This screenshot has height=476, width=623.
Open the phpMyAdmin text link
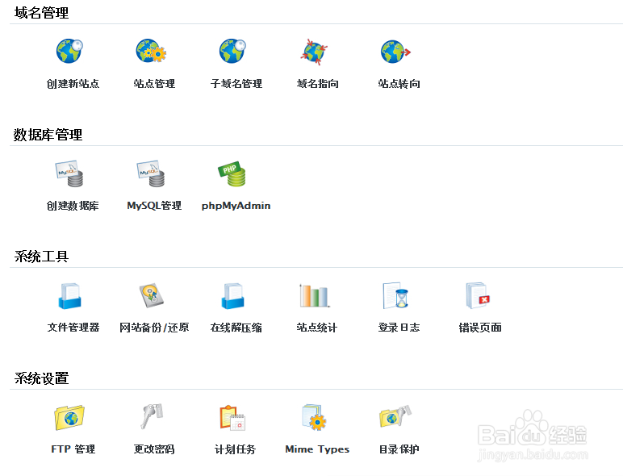pos(236,206)
